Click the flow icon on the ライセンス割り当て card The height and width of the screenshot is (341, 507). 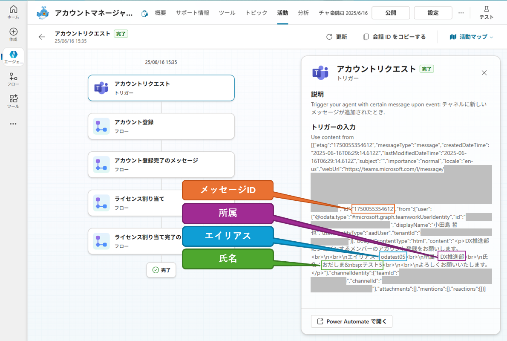coord(101,203)
